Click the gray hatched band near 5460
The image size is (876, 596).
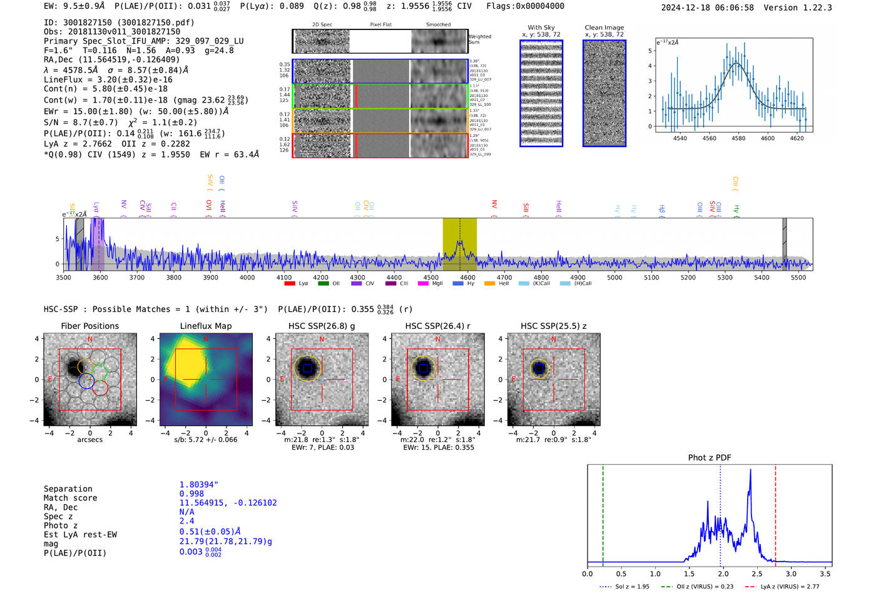tap(785, 245)
